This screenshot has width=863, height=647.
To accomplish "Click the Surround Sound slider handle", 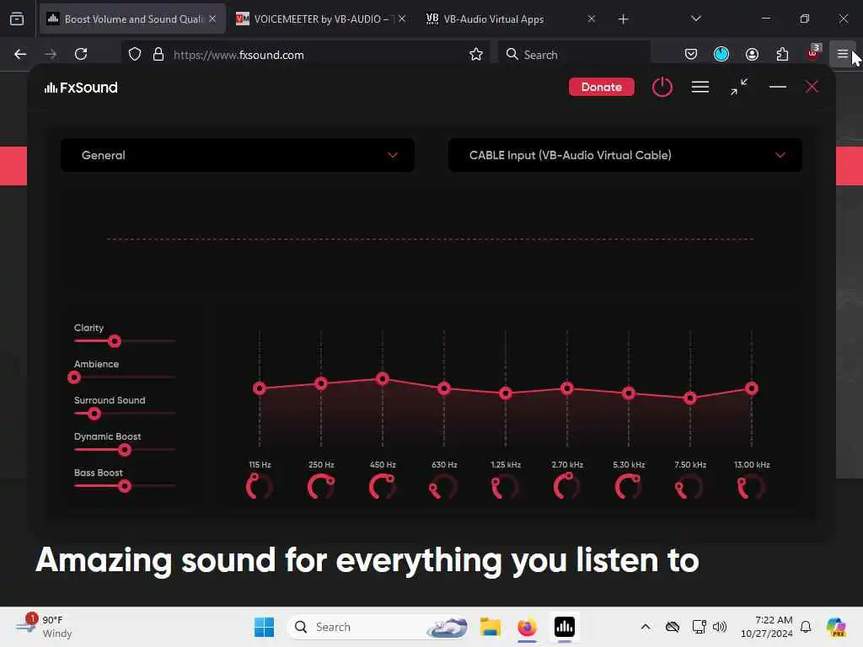I will 94,414.
